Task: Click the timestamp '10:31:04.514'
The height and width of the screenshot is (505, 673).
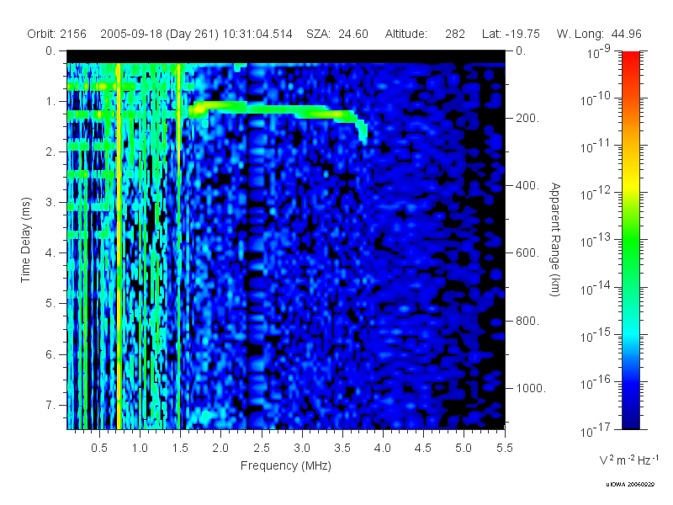Action: point(257,34)
